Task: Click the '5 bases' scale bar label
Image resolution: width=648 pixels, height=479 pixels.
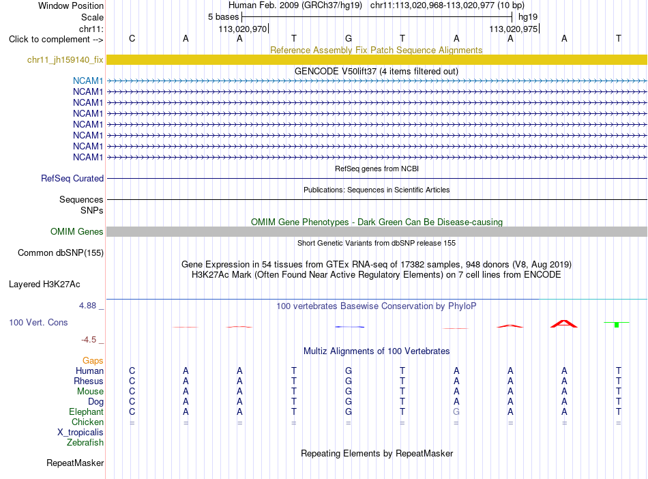Action: (223, 17)
